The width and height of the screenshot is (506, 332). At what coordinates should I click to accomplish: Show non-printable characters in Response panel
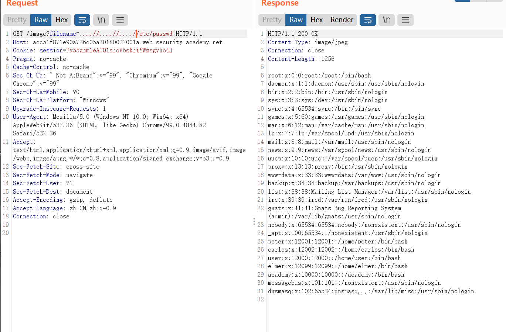387,20
